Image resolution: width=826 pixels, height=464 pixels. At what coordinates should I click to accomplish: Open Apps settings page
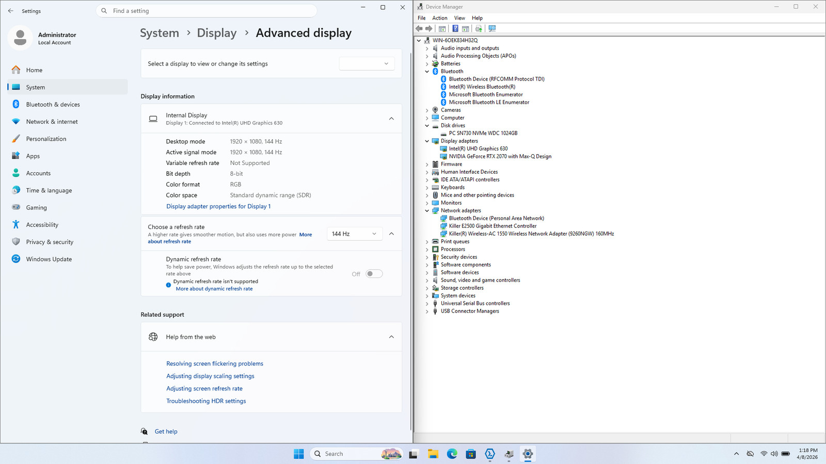click(68, 156)
